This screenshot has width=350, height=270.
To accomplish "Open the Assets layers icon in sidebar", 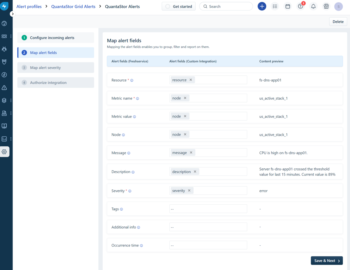I will [x=4, y=100].
